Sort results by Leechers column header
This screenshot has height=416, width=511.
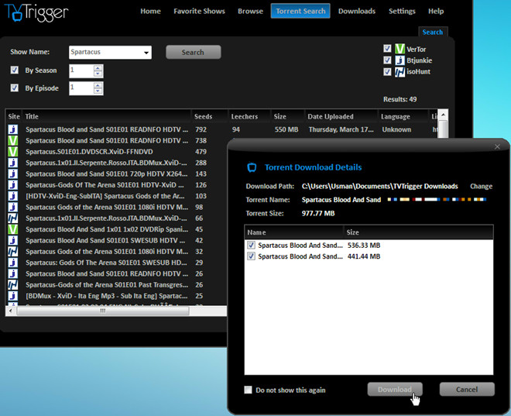pyautogui.click(x=249, y=116)
